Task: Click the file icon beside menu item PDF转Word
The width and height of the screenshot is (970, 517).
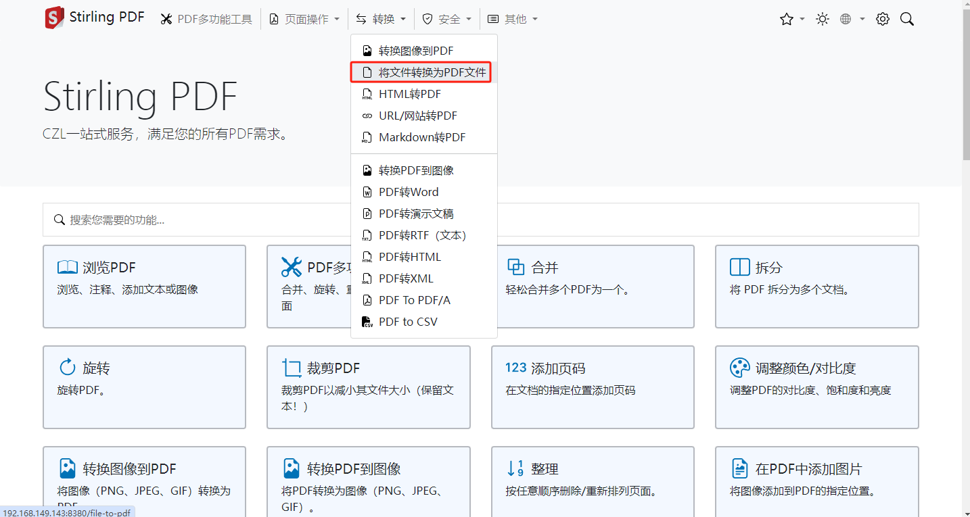Action: click(x=367, y=192)
